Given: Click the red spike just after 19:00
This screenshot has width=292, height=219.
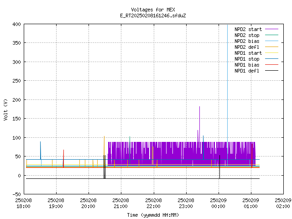Looking at the screenshot, I should coord(63,158).
